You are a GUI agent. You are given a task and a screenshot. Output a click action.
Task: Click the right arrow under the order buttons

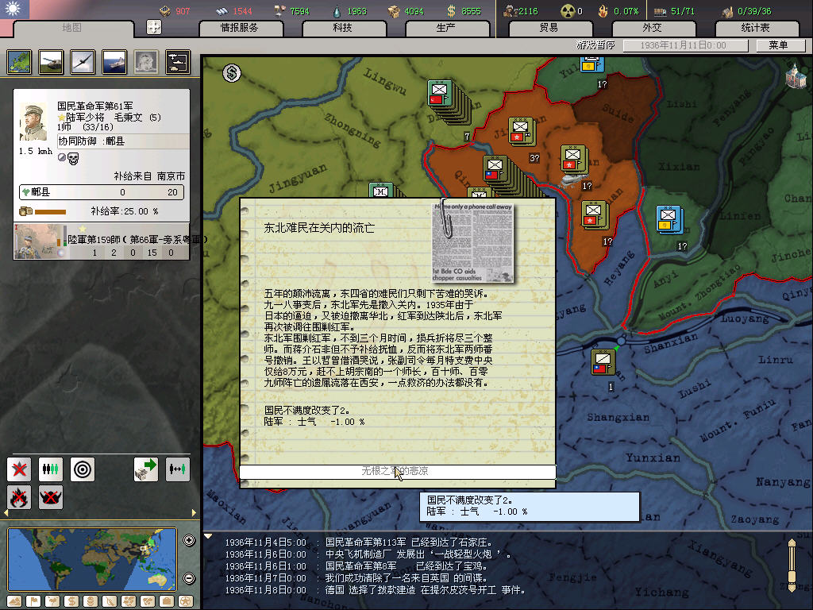tap(195, 513)
